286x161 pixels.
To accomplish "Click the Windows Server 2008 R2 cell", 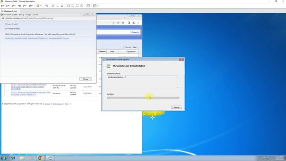I will [x=59, y=87].
